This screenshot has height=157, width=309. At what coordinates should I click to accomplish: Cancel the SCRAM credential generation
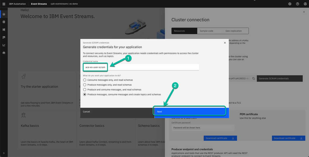tap(86, 111)
